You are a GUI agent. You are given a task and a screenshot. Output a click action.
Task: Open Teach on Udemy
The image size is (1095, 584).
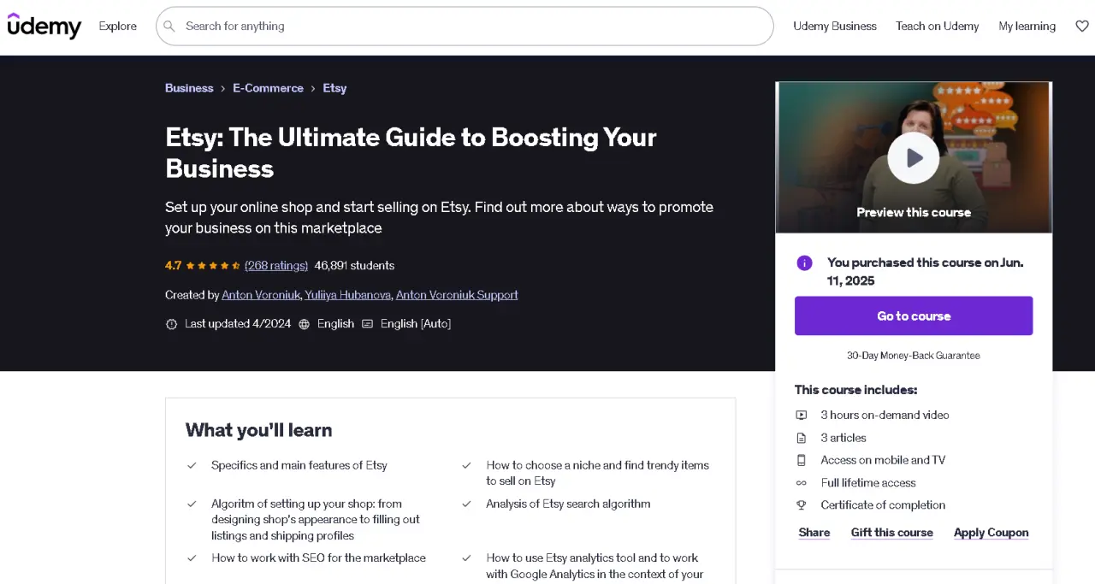point(938,27)
